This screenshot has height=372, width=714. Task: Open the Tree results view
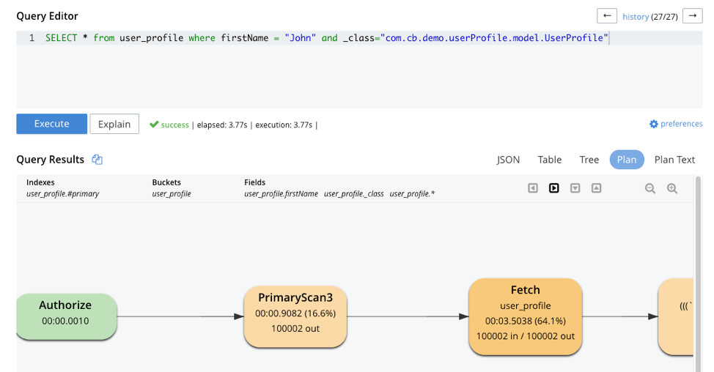(589, 160)
